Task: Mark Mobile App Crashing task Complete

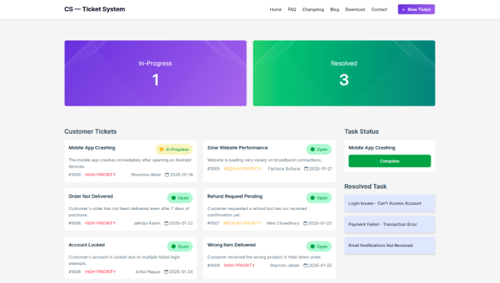Action: (x=390, y=161)
